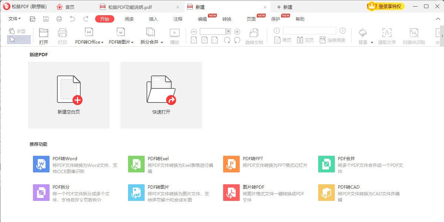Select the 选择 selection tool
The height and width of the screenshot is (222, 444).
[x=18, y=40]
